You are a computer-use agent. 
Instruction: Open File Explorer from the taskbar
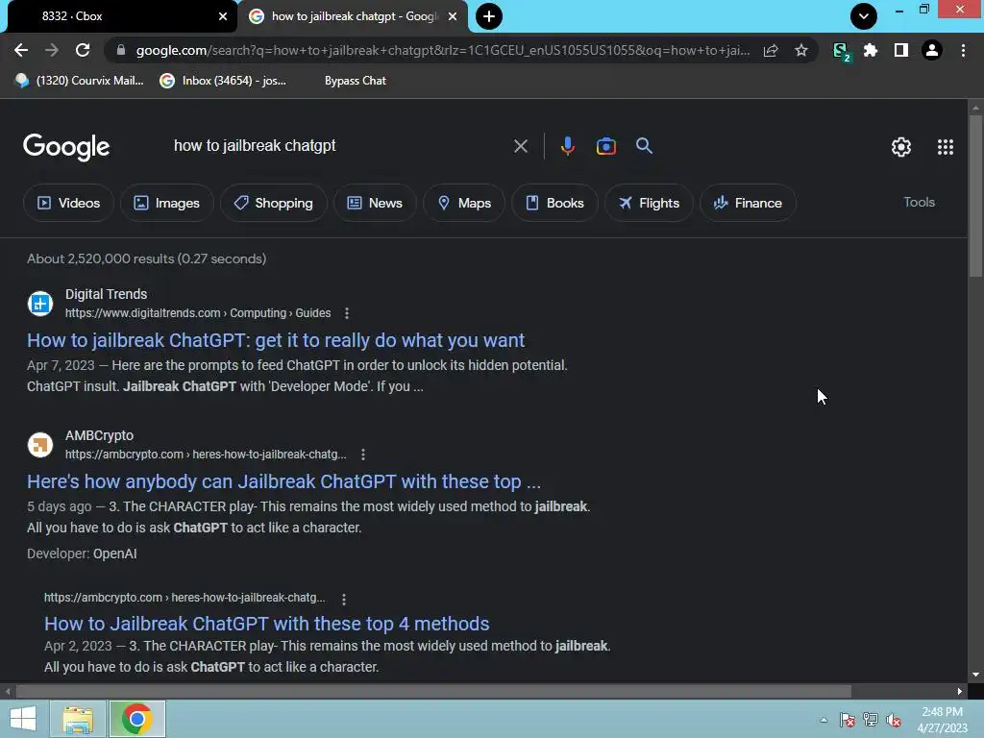(x=79, y=719)
